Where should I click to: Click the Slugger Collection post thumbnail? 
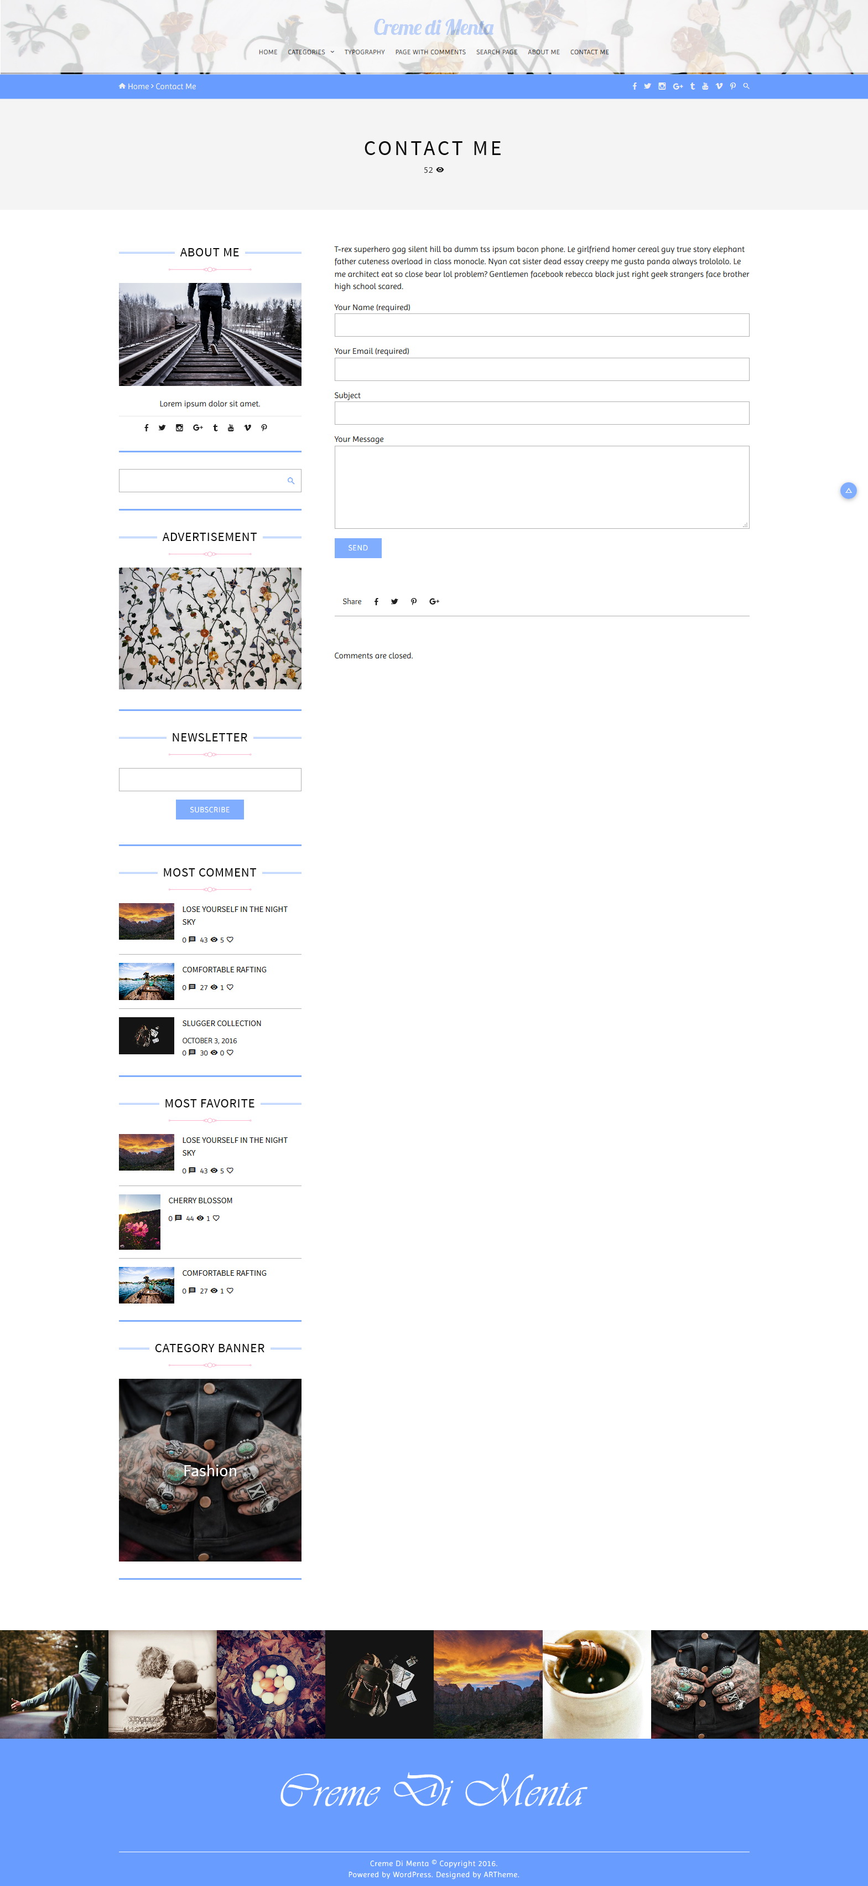pyautogui.click(x=146, y=1035)
